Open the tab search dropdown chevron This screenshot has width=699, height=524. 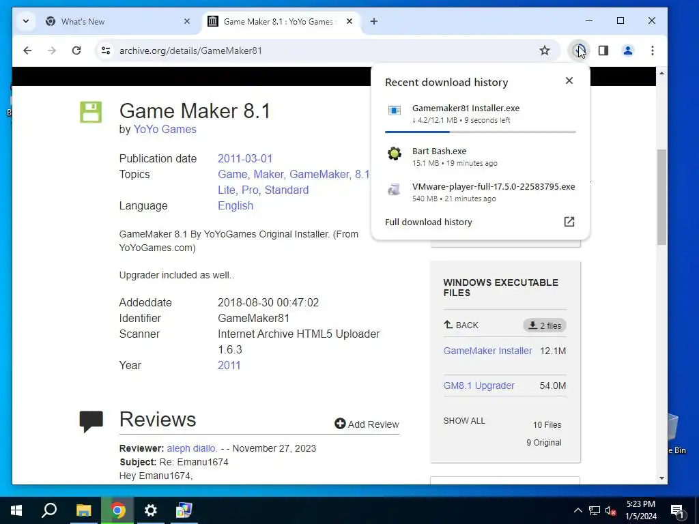tap(26, 21)
